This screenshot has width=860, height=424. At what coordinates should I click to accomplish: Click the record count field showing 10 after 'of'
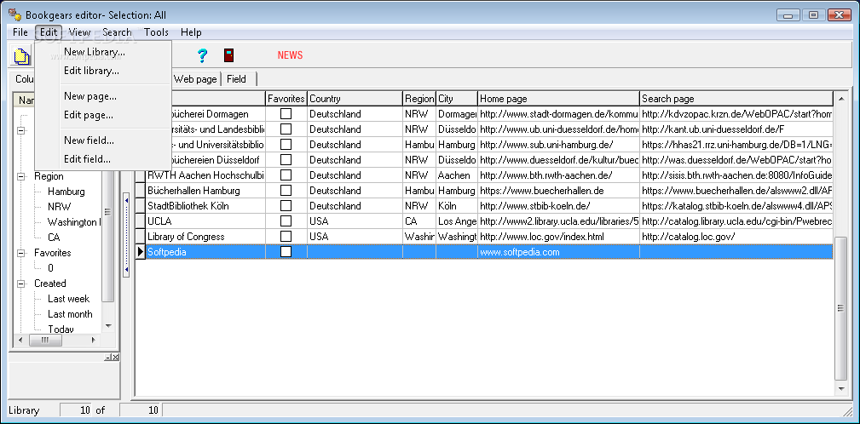tap(141, 410)
